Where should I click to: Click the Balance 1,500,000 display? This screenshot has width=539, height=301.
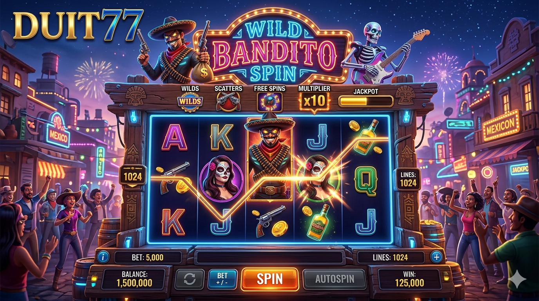[134, 278]
